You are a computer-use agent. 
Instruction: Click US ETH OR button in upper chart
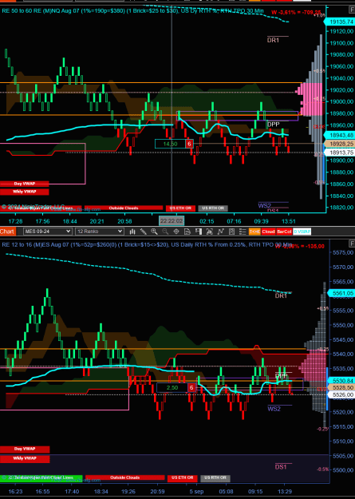coord(180,208)
